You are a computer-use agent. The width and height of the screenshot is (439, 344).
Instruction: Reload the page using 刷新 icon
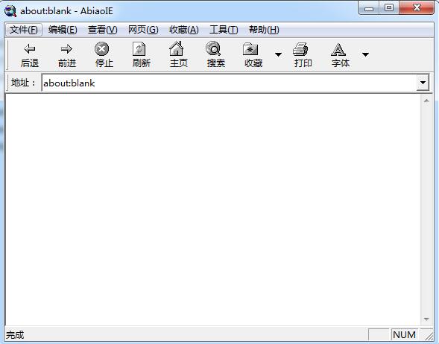point(139,49)
